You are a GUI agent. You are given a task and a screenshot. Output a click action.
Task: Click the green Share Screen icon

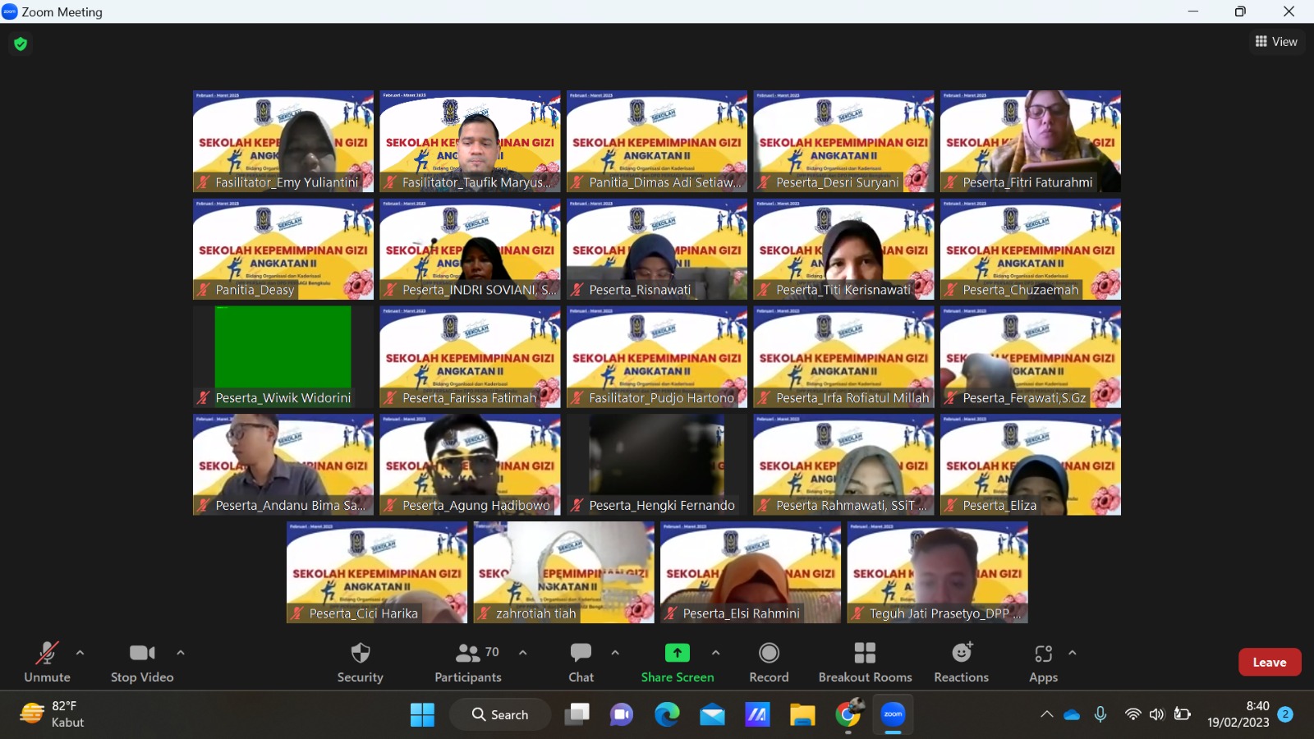pyautogui.click(x=677, y=653)
